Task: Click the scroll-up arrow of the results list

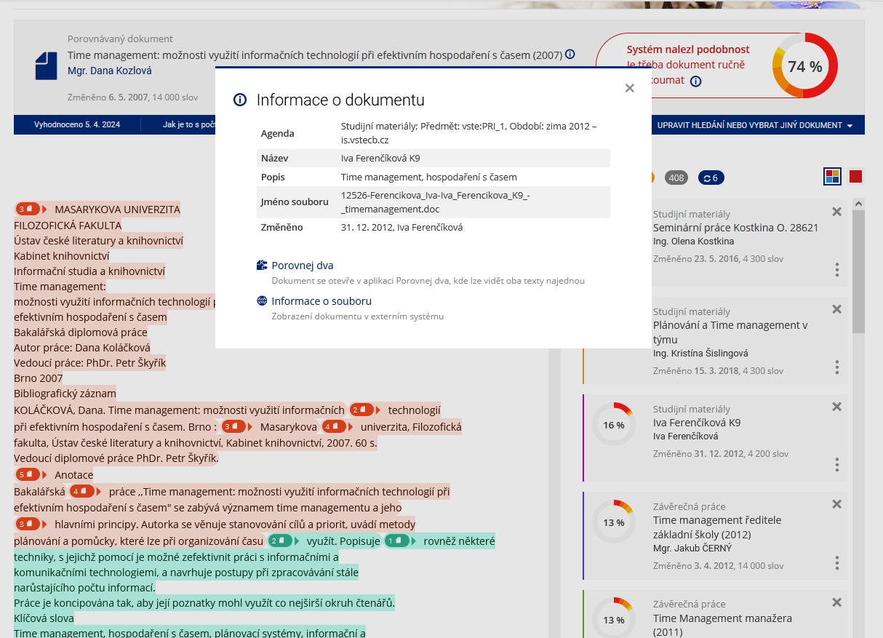Action: tap(858, 204)
